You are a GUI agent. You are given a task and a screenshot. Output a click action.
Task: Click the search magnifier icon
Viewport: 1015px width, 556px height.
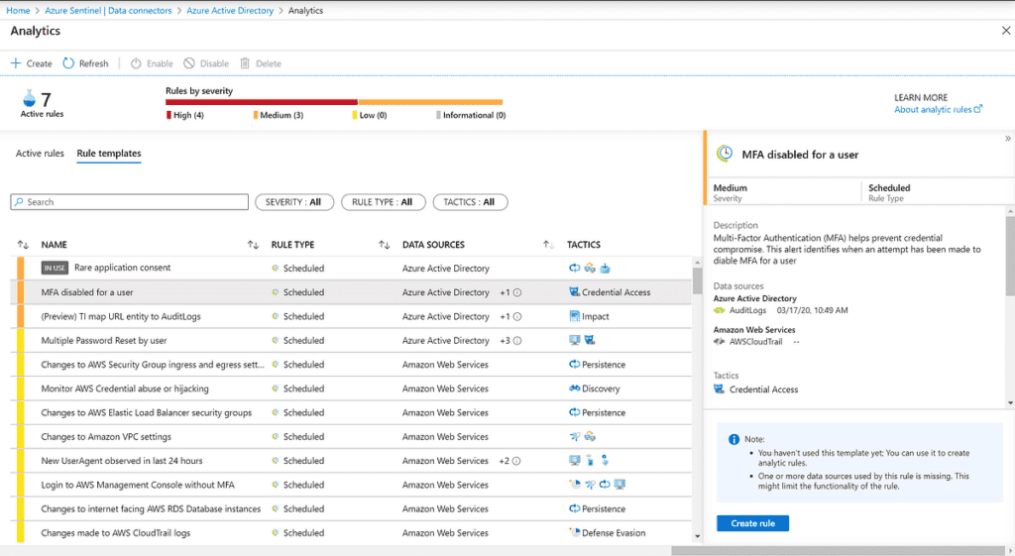19,202
